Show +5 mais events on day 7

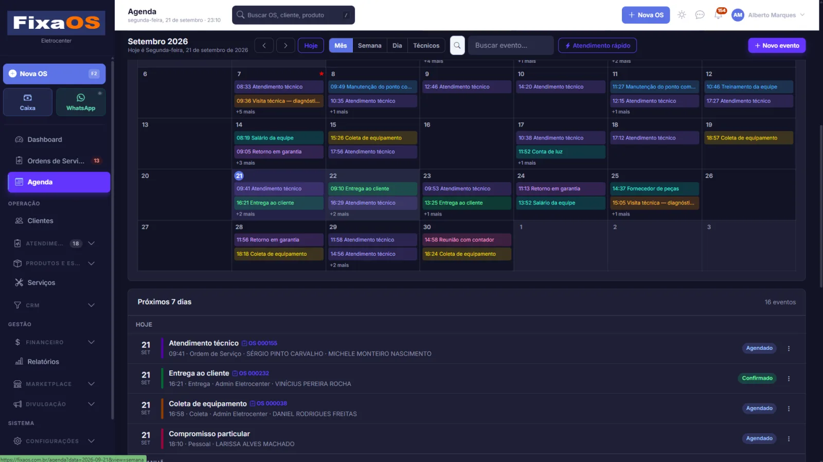[245, 112]
